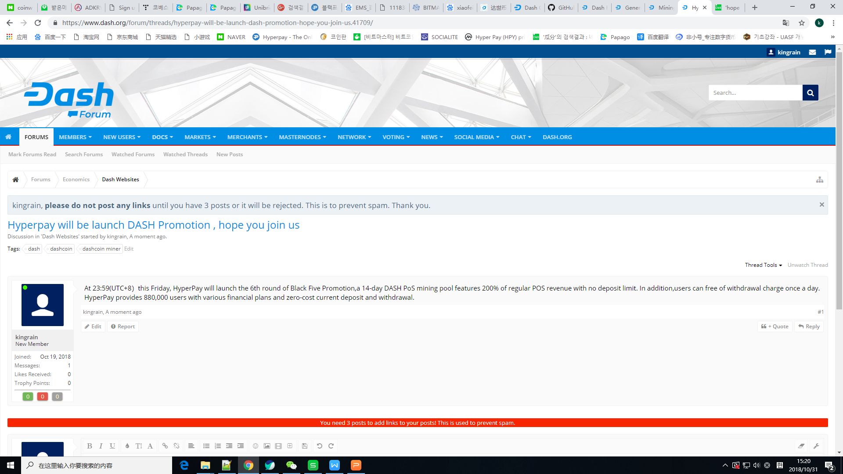Edit the first post
Viewport: 843px width, 474px height.
point(93,327)
